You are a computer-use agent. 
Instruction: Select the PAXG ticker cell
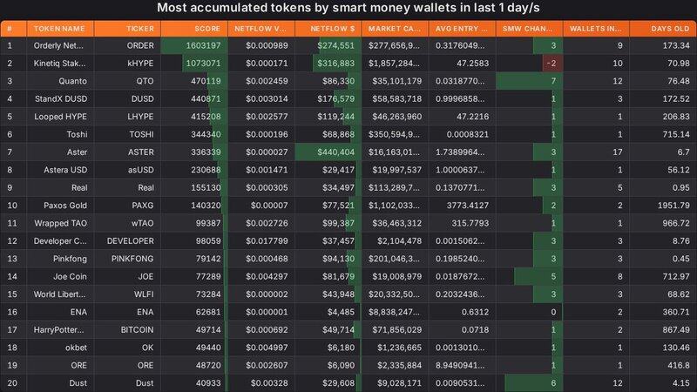(127, 206)
